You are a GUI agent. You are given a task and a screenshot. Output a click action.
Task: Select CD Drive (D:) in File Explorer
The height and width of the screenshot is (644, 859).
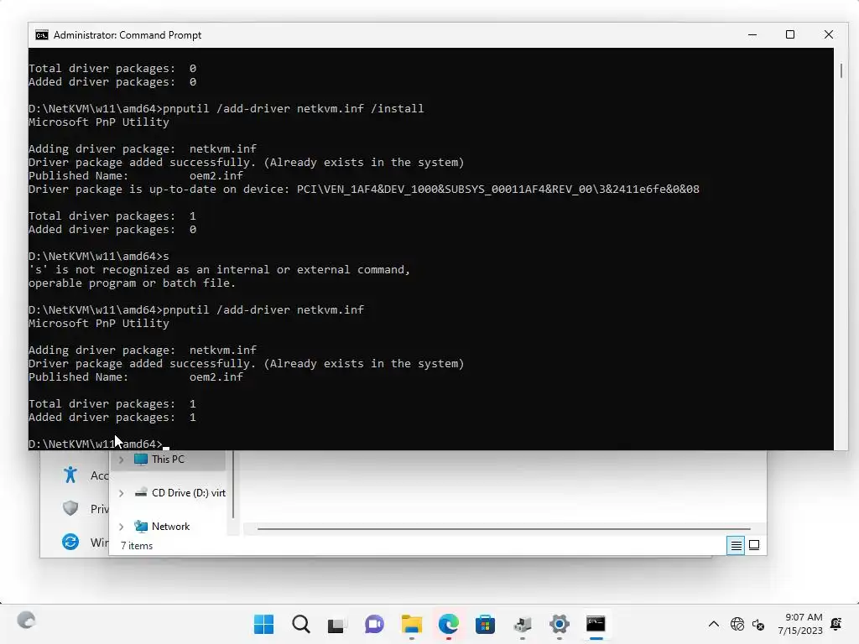[189, 493]
